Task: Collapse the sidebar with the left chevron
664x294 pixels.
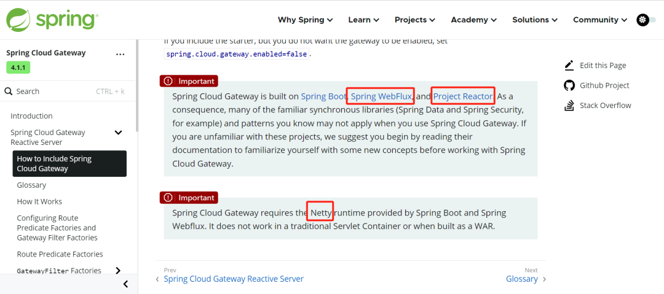Action: 125,284
